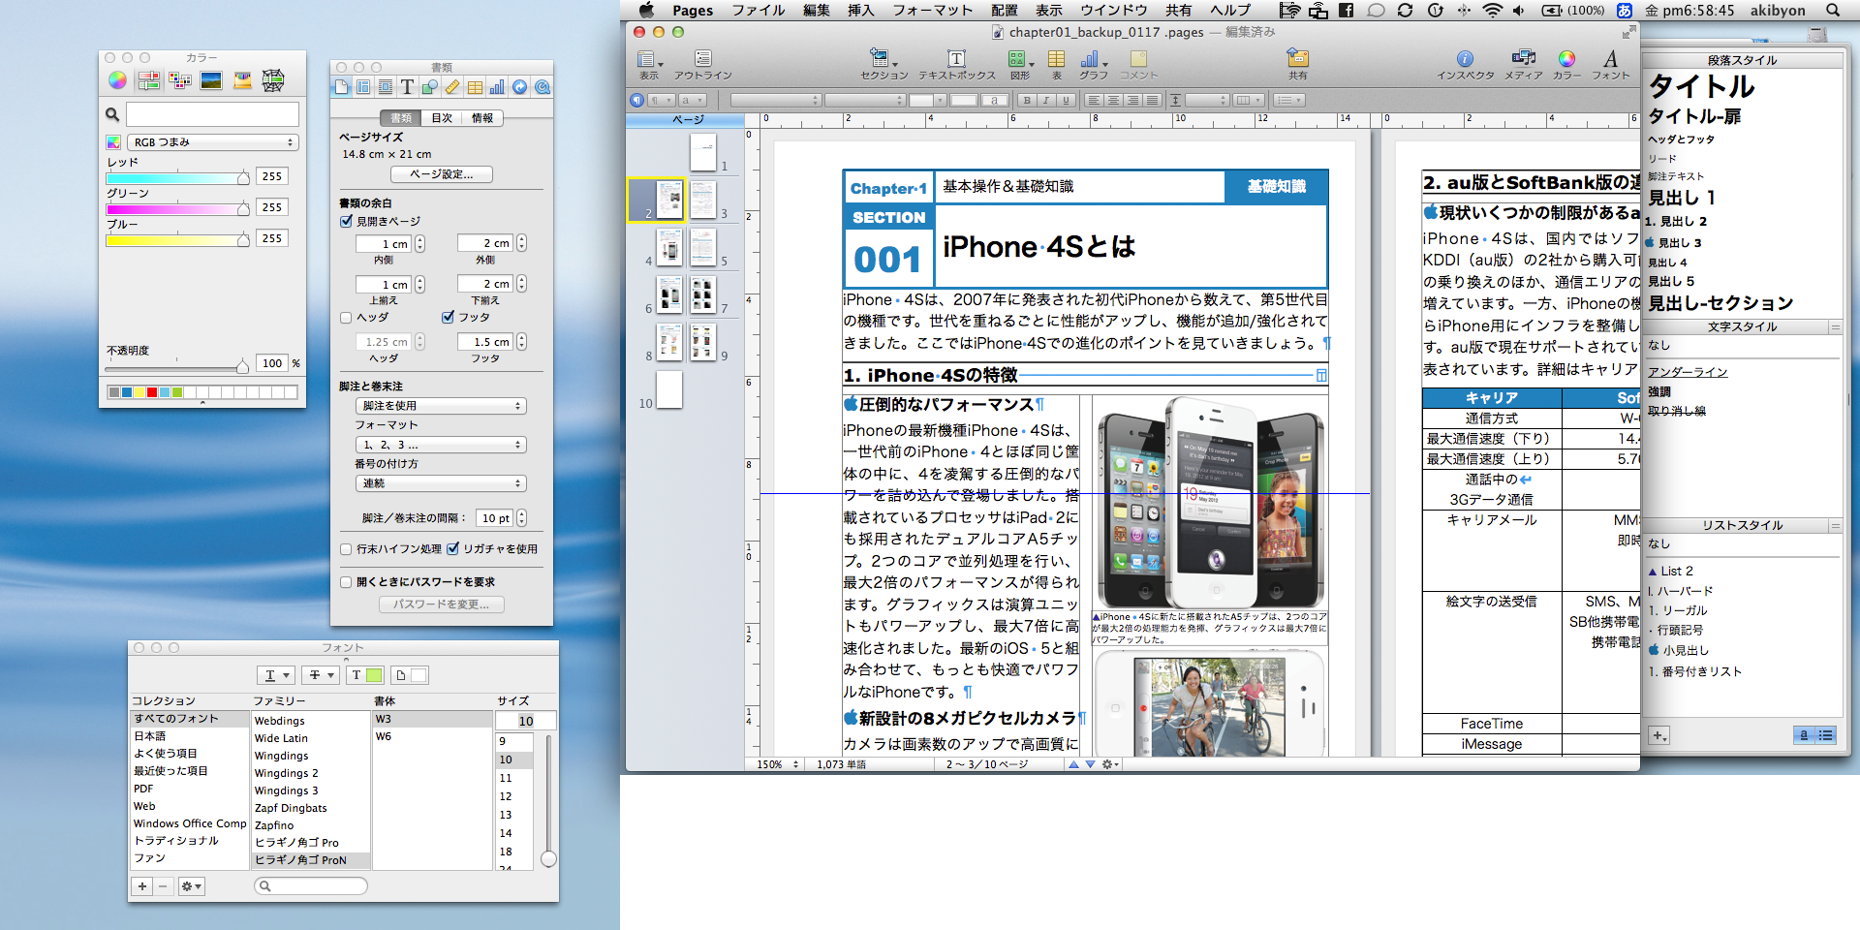Switch to the 情報 inspector tab
This screenshot has height=930, width=1860.
coord(482,118)
